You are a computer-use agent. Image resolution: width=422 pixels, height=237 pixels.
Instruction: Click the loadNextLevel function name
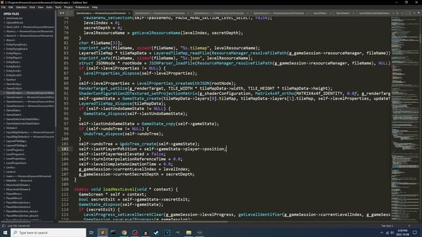coord(119,190)
